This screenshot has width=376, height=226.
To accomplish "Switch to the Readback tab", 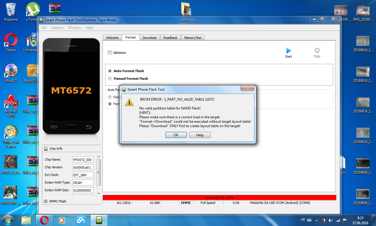I will [170, 38].
